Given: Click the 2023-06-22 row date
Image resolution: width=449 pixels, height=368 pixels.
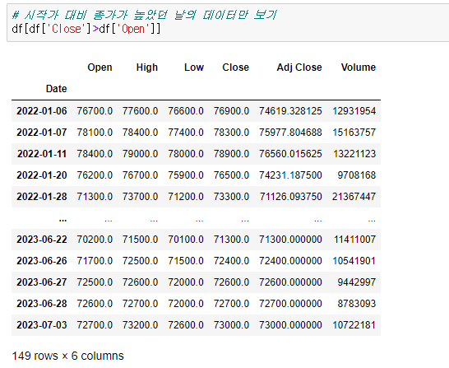Looking at the screenshot, I should (42, 240).
